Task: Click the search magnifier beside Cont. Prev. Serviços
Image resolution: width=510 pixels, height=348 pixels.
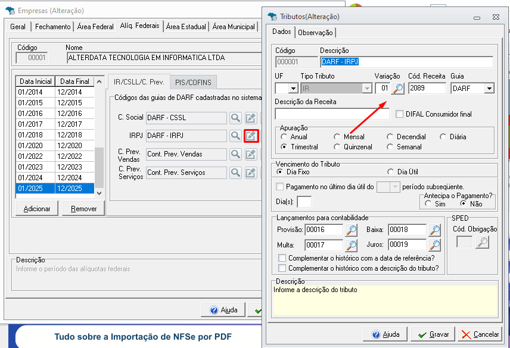Action: (x=235, y=173)
